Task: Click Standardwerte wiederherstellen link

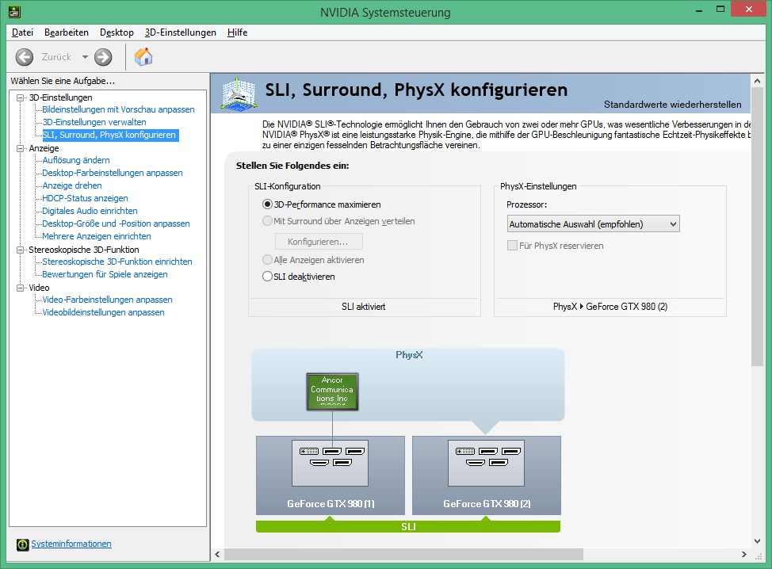Action: pyautogui.click(x=673, y=105)
